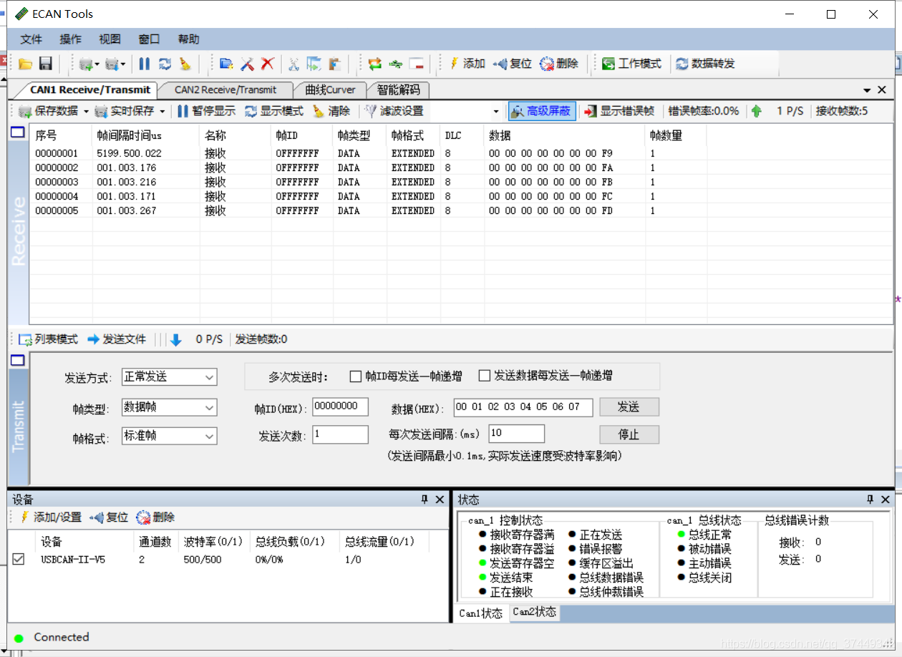The height and width of the screenshot is (657, 902).
Task: Open the 操作 menu
Action: (x=70, y=39)
